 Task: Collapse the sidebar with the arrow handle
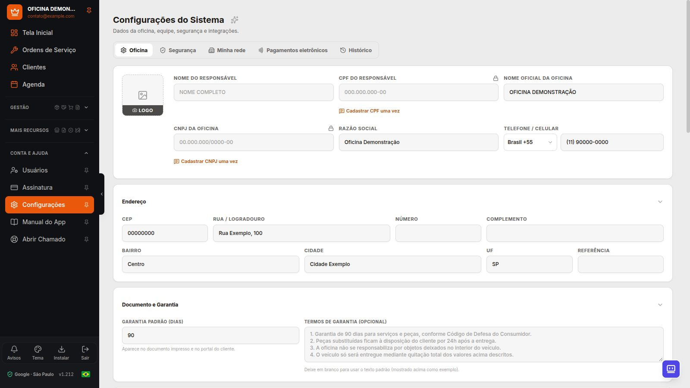tap(102, 194)
